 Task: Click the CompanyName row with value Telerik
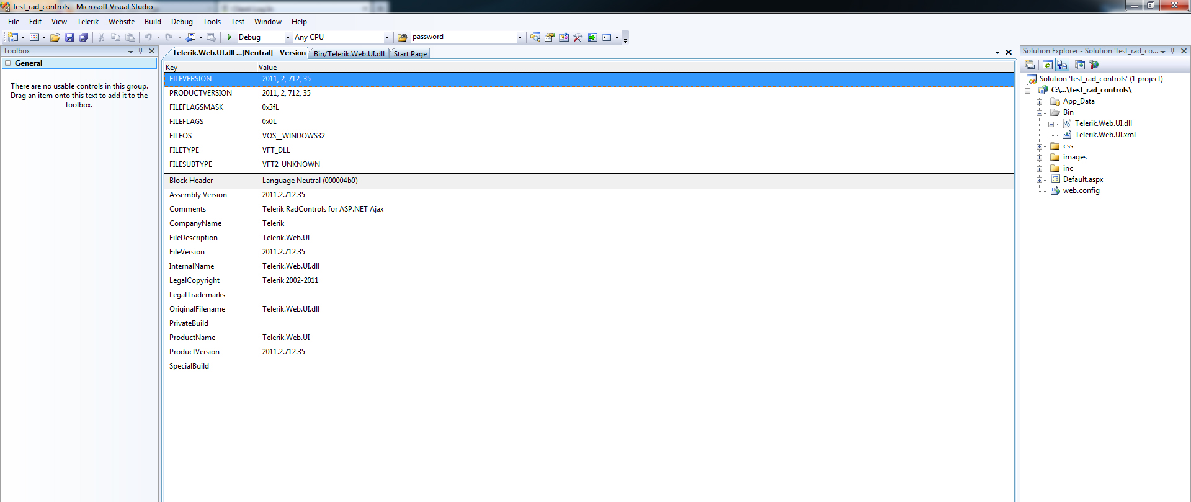(x=589, y=224)
